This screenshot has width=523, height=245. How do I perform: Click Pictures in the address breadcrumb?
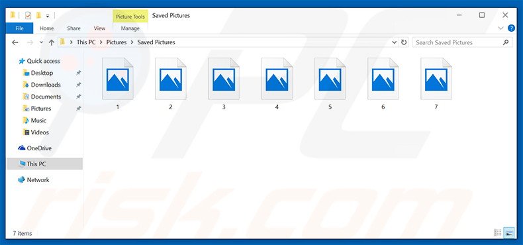pos(117,42)
